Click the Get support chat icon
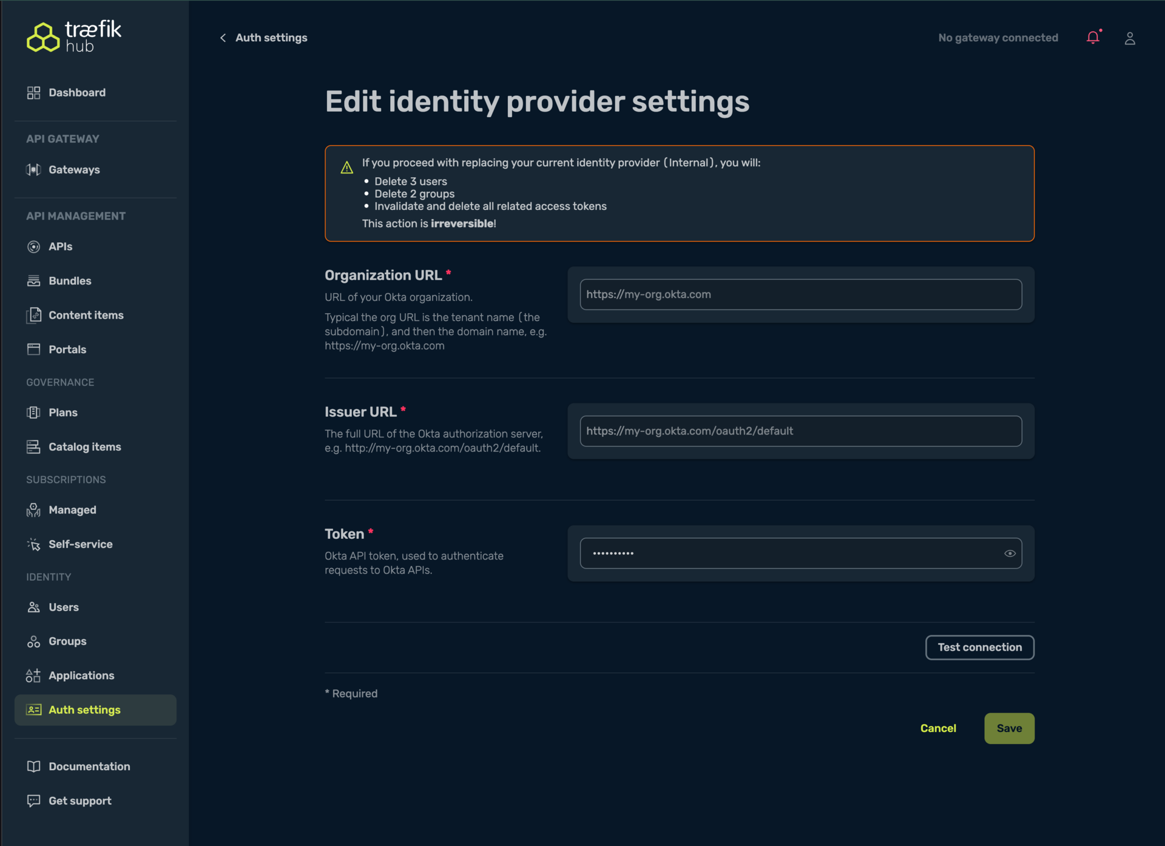The height and width of the screenshot is (846, 1165). 33,801
